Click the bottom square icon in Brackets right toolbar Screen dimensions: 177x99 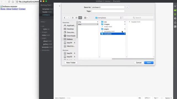(175, 26)
